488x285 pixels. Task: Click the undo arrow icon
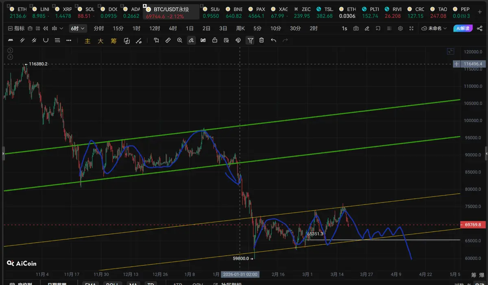pos(273,40)
